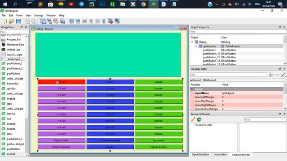Open the Window menu
The image size is (287, 161).
pyautogui.click(x=51, y=16)
